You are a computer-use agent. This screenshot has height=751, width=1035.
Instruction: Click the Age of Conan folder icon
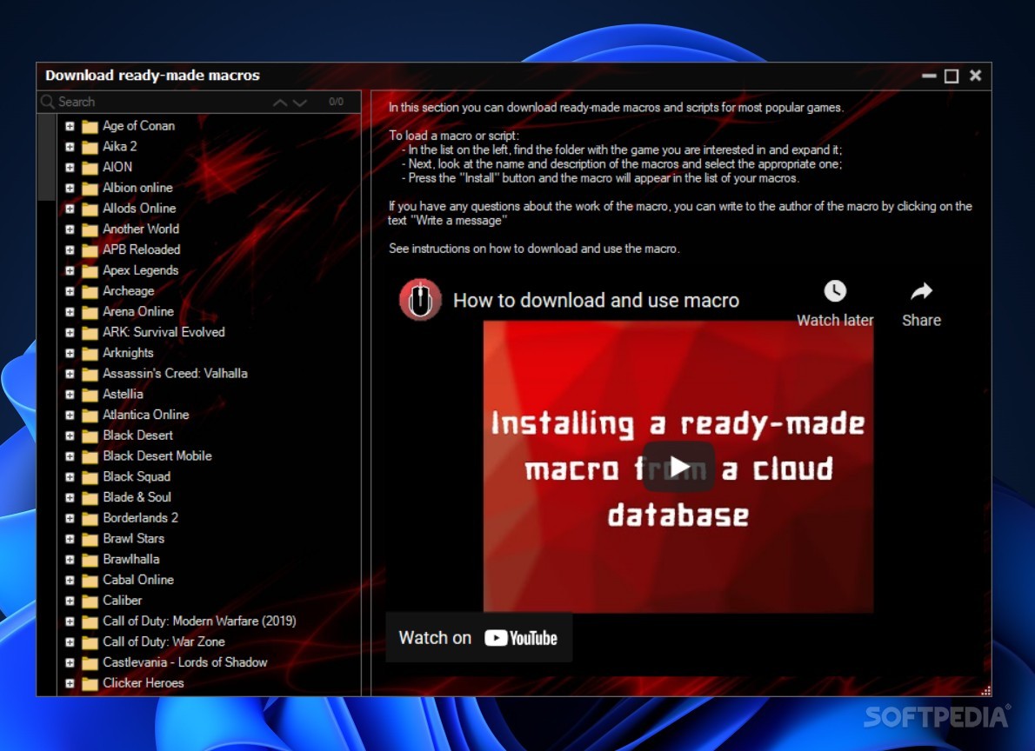[x=90, y=126]
